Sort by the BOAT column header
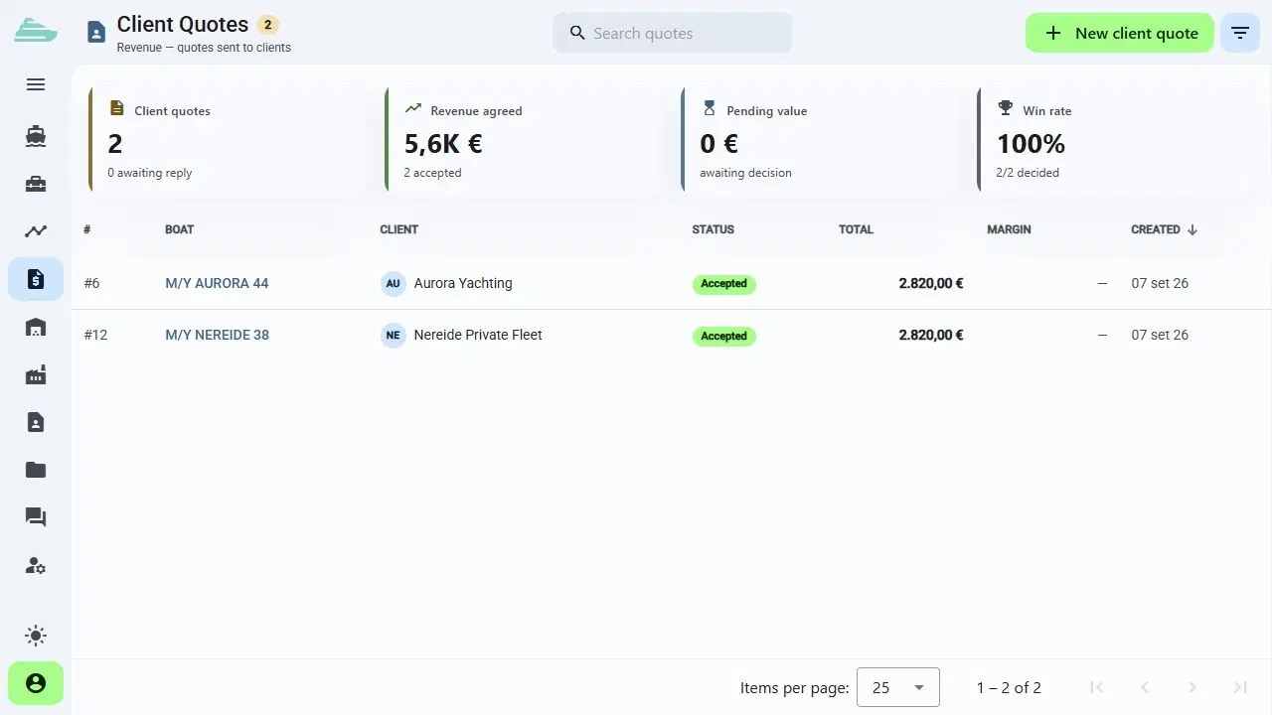Screen dimensions: 1272x715 [x=180, y=229]
